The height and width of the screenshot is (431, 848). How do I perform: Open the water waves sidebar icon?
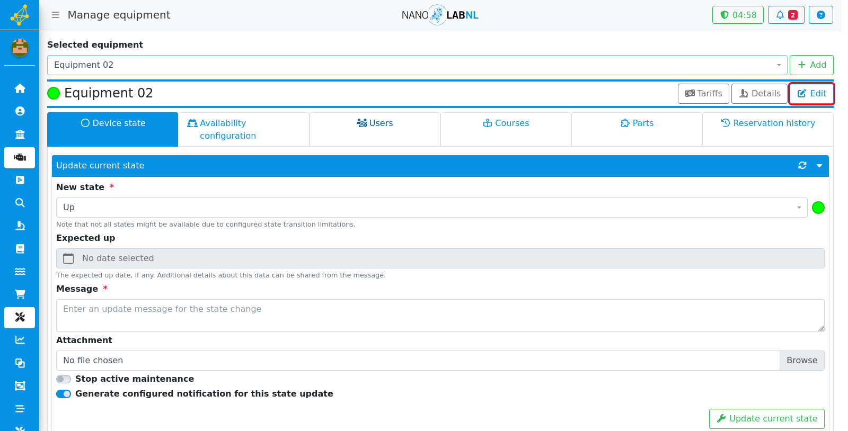point(20,272)
